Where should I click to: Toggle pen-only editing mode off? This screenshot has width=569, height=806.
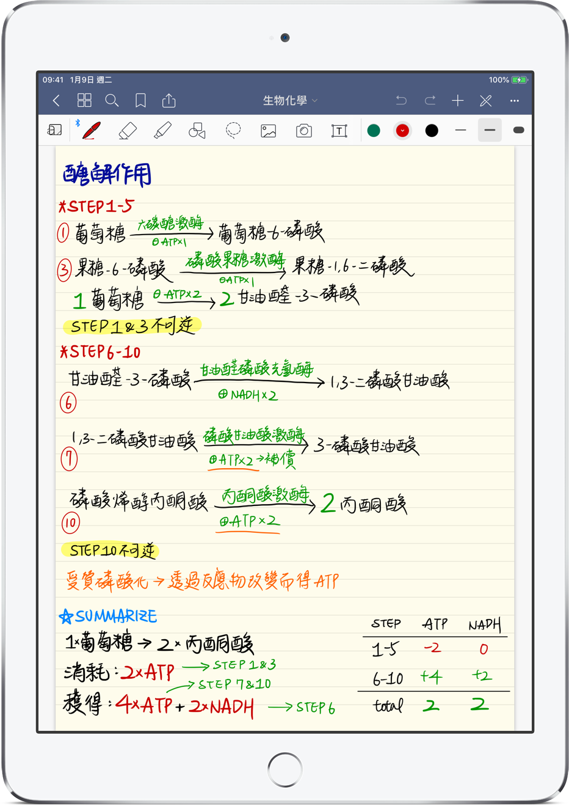[x=486, y=100]
